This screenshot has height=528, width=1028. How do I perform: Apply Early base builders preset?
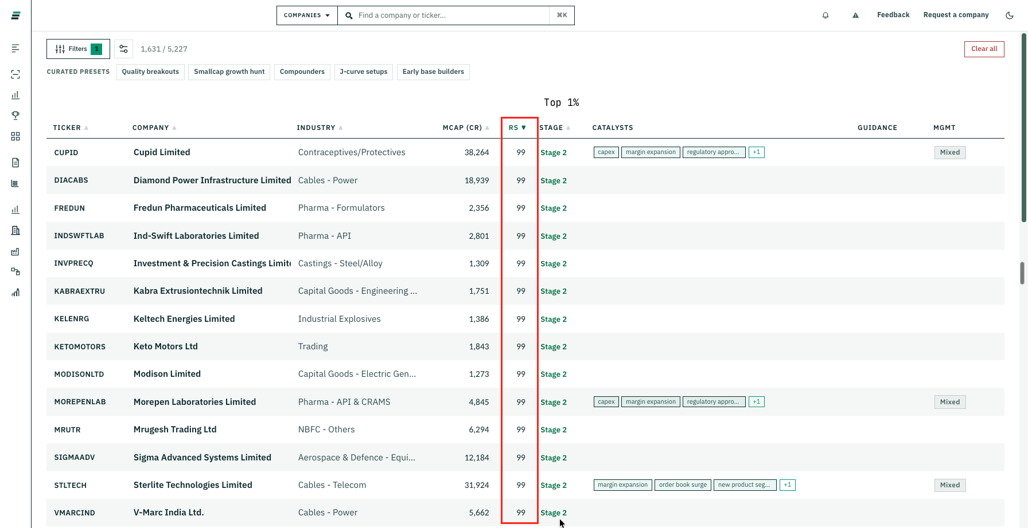pos(433,72)
